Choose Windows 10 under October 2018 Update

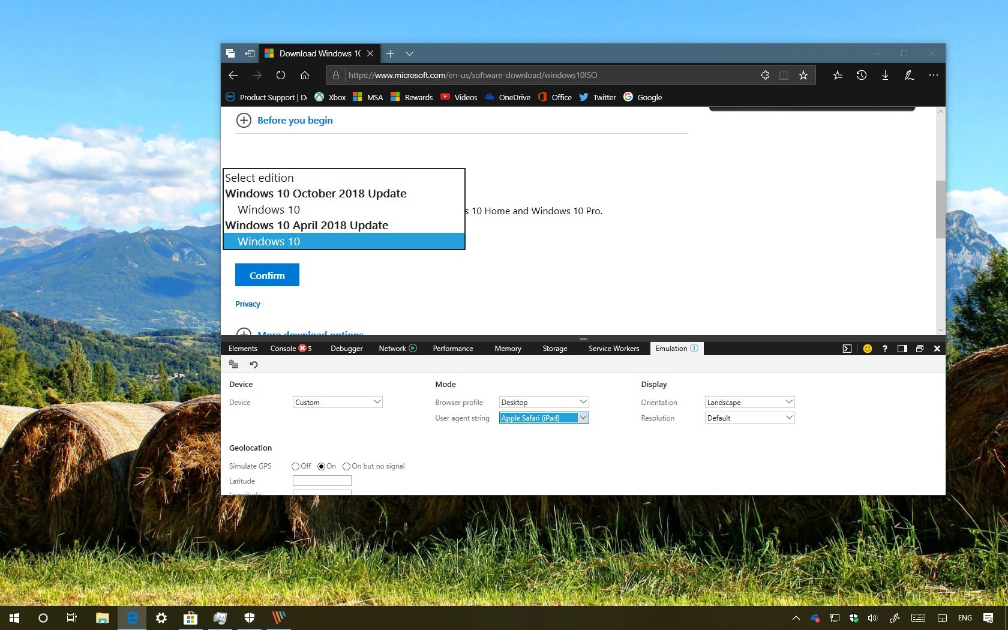click(x=344, y=209)
